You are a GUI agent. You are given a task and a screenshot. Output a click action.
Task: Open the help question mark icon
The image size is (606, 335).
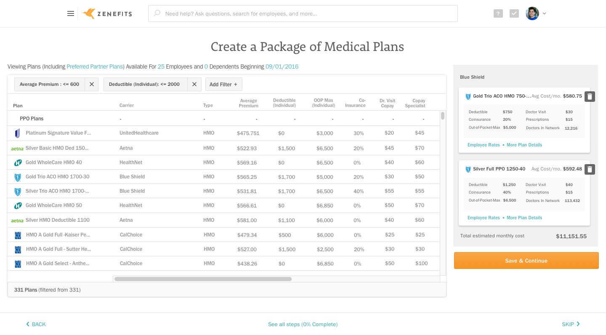(x=498, y=13)
